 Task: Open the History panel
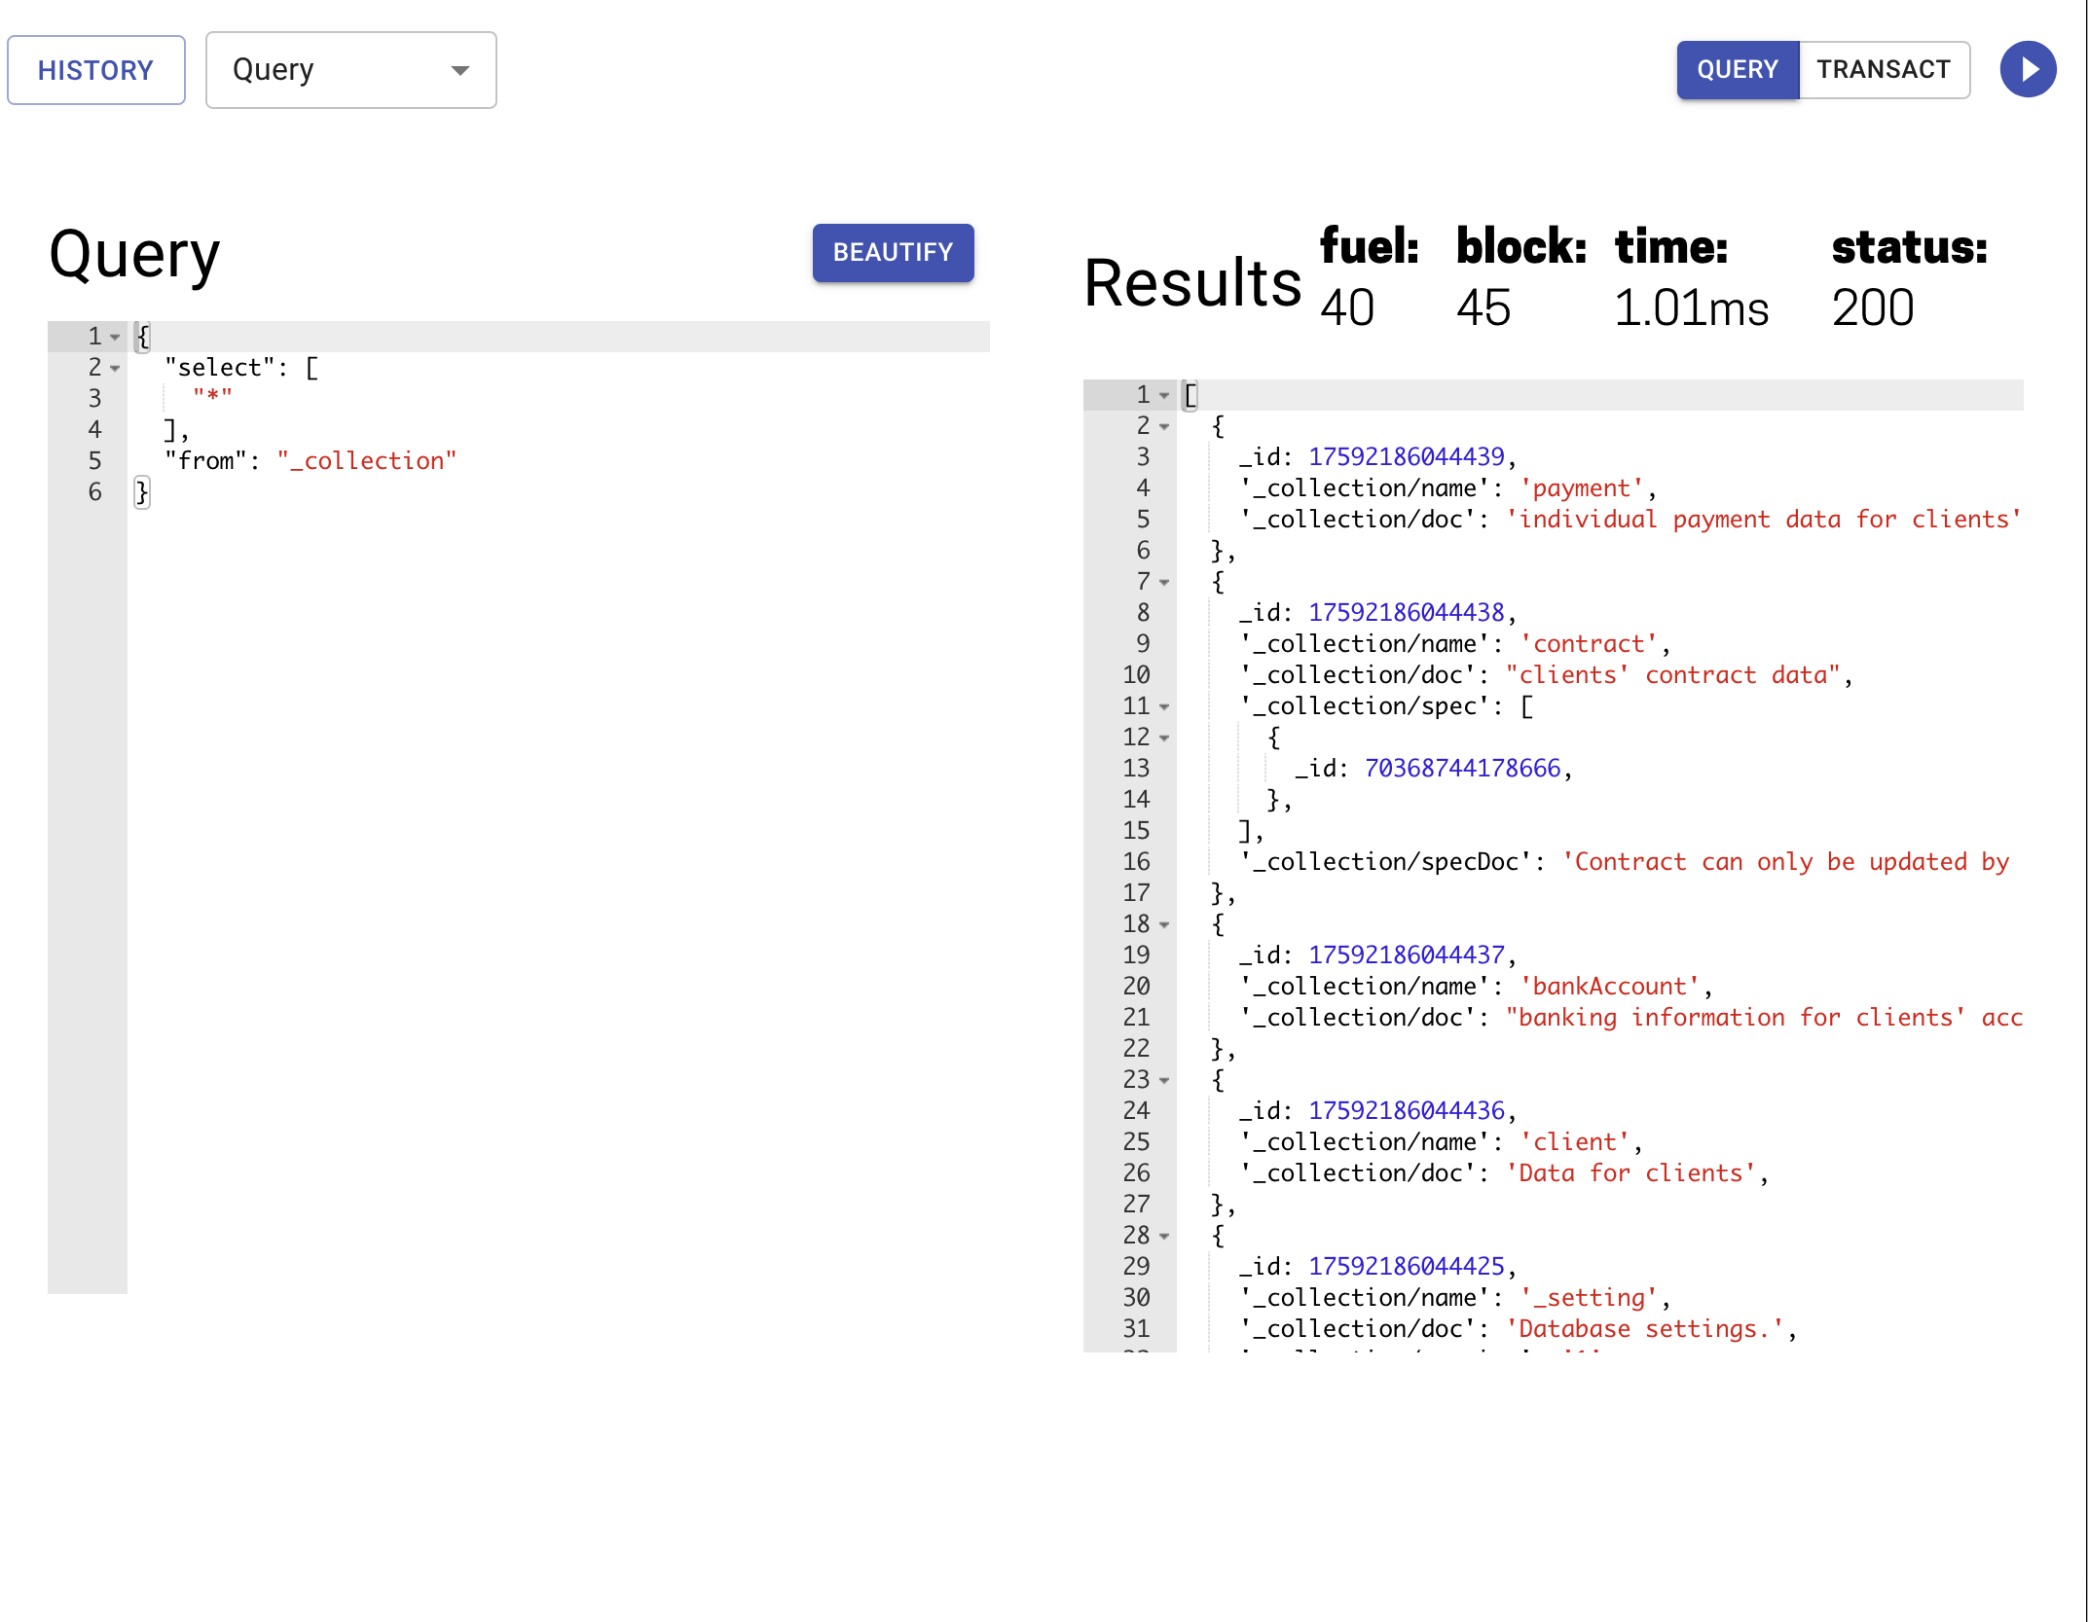[96, 70]
